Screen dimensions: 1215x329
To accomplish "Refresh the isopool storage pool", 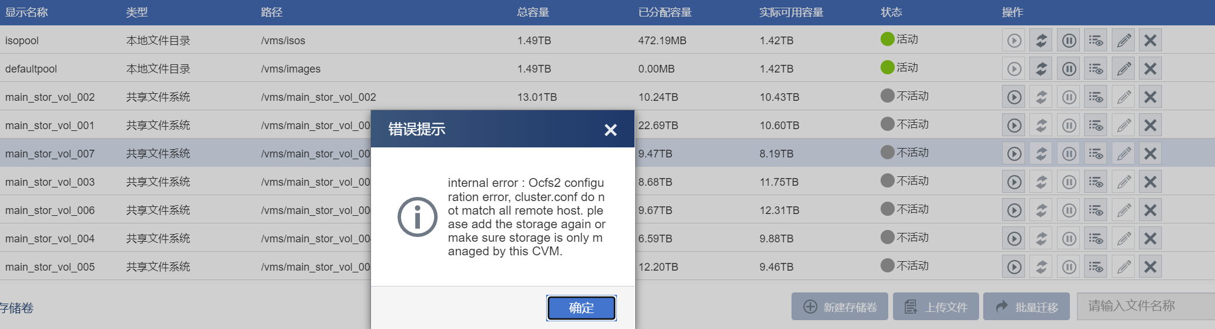I will [1042, 41].
